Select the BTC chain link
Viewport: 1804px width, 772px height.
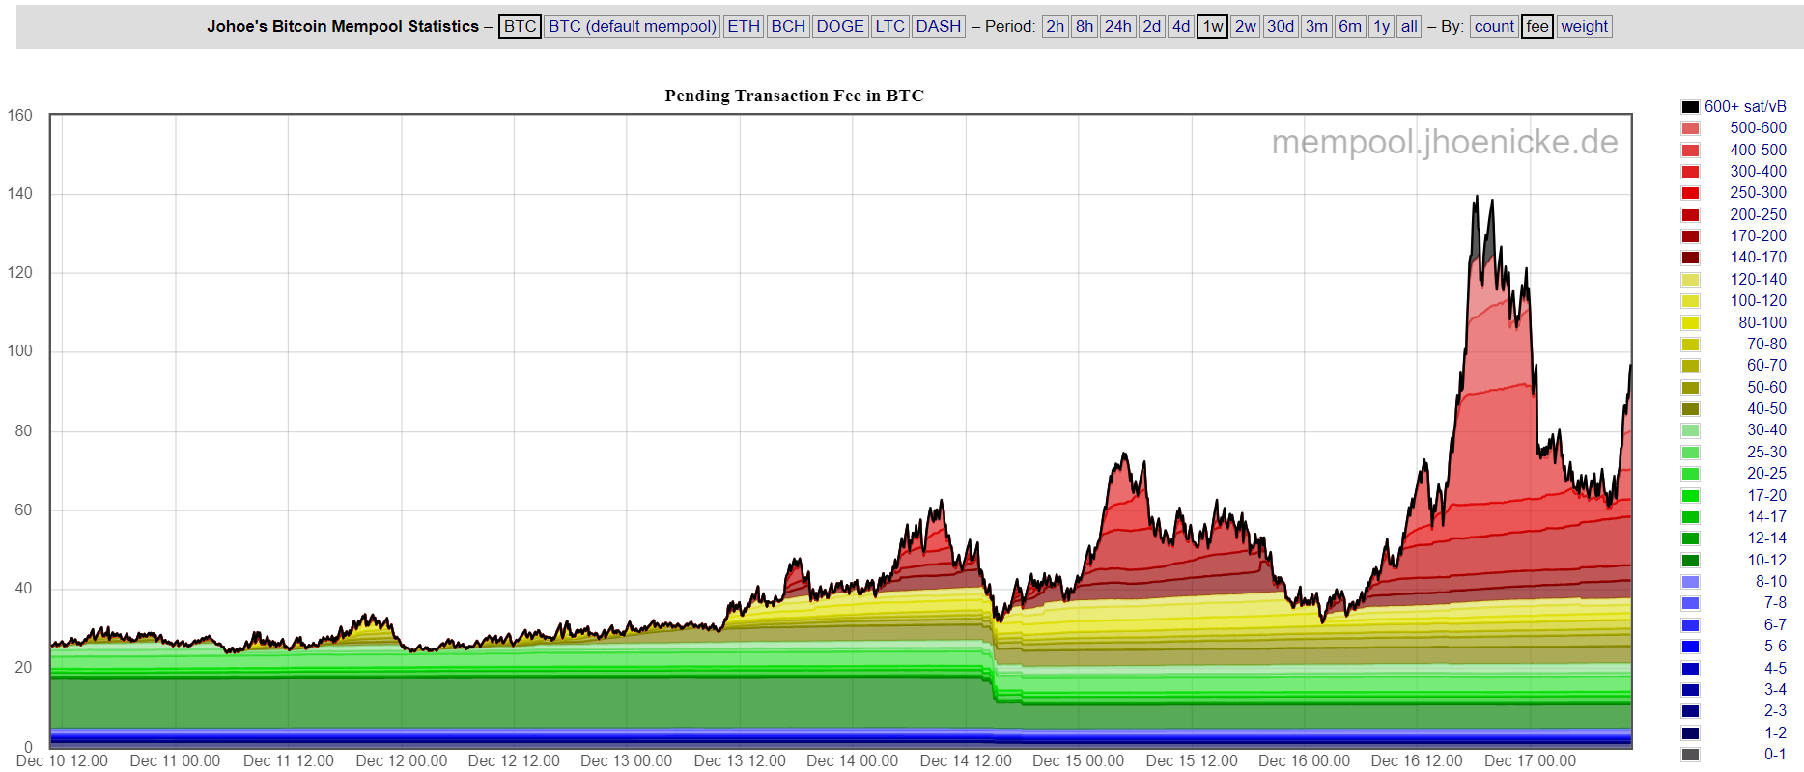[520, 26]
